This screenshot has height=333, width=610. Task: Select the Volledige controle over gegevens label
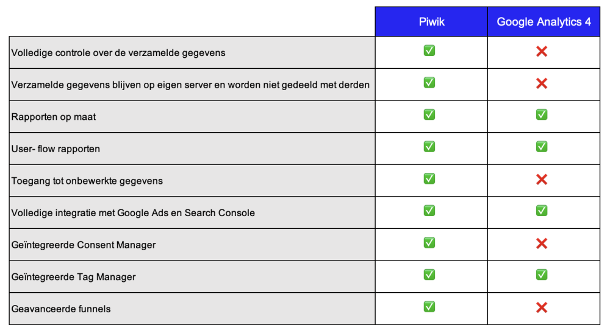pyautogui.click(x=118, y=53)
